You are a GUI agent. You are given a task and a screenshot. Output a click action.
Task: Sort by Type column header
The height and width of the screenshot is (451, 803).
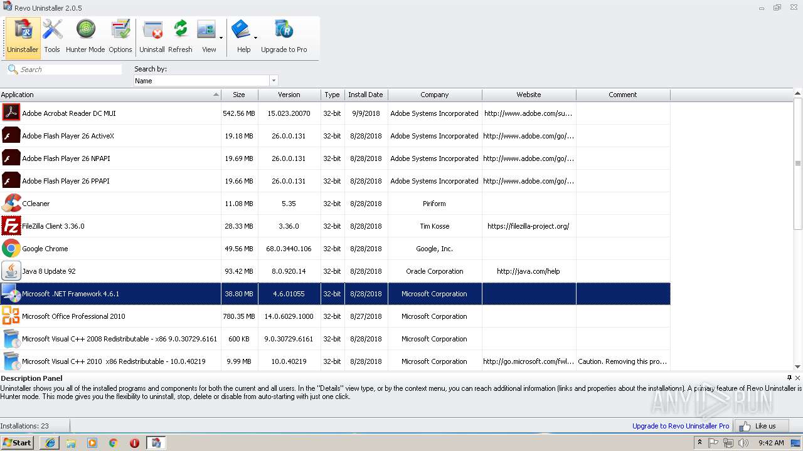[x=332, y=95]
